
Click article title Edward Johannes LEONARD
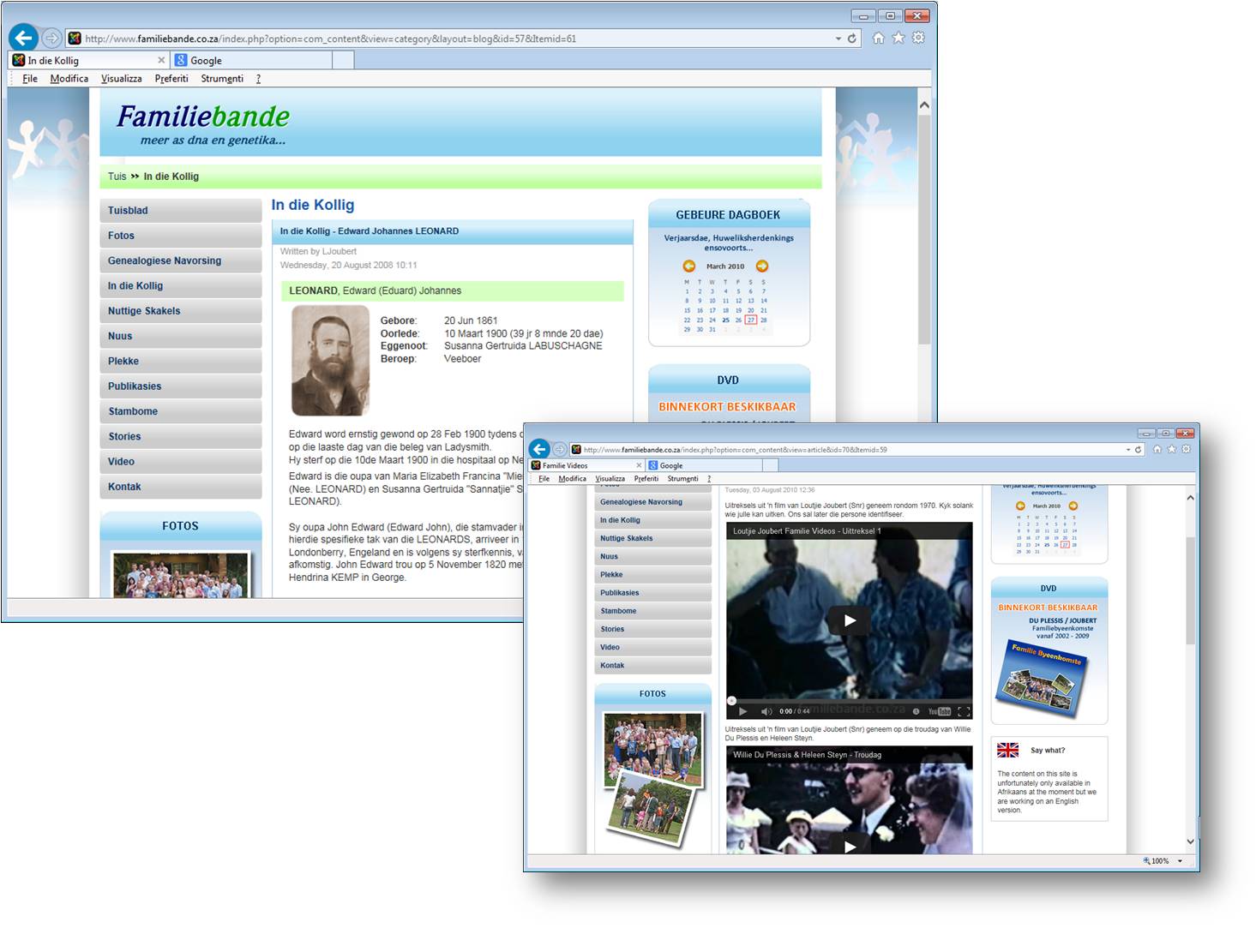click(x=370, y=231)
